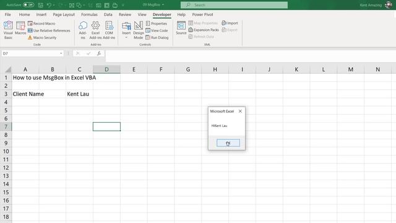Close the Microsoft Excel message box
396x223 pixels.
pyautogui.click(x=240, y=111)
